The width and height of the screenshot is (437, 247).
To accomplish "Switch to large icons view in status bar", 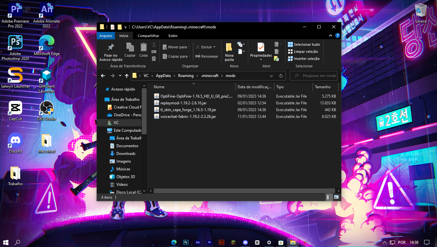I will click(336, 197).
